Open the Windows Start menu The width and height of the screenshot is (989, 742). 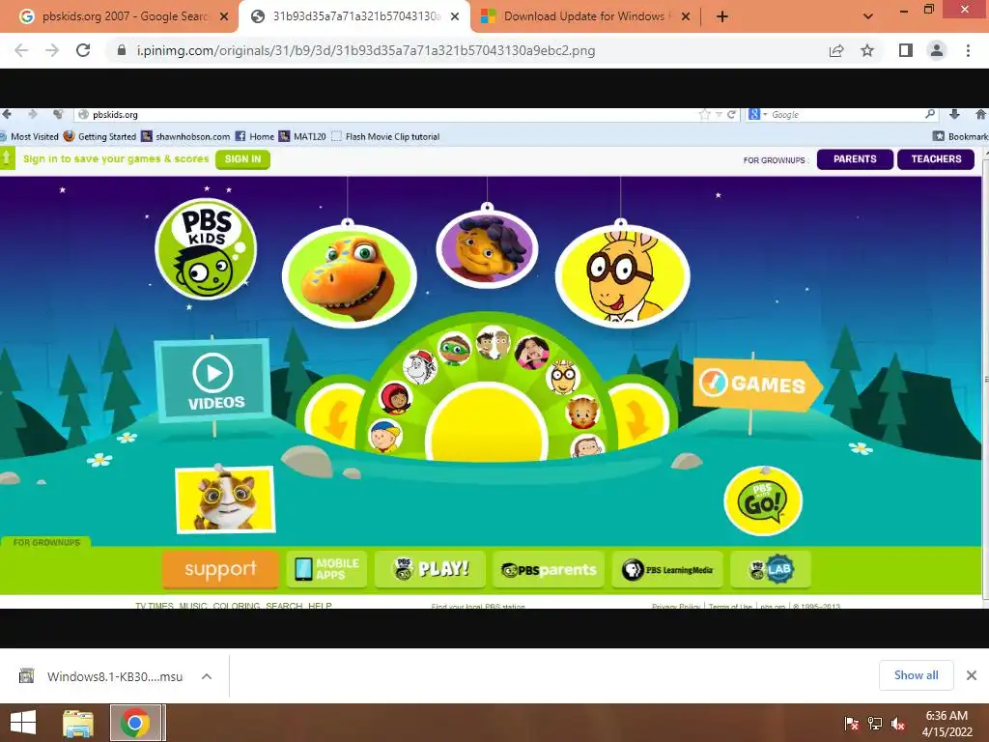pos(23,723)
